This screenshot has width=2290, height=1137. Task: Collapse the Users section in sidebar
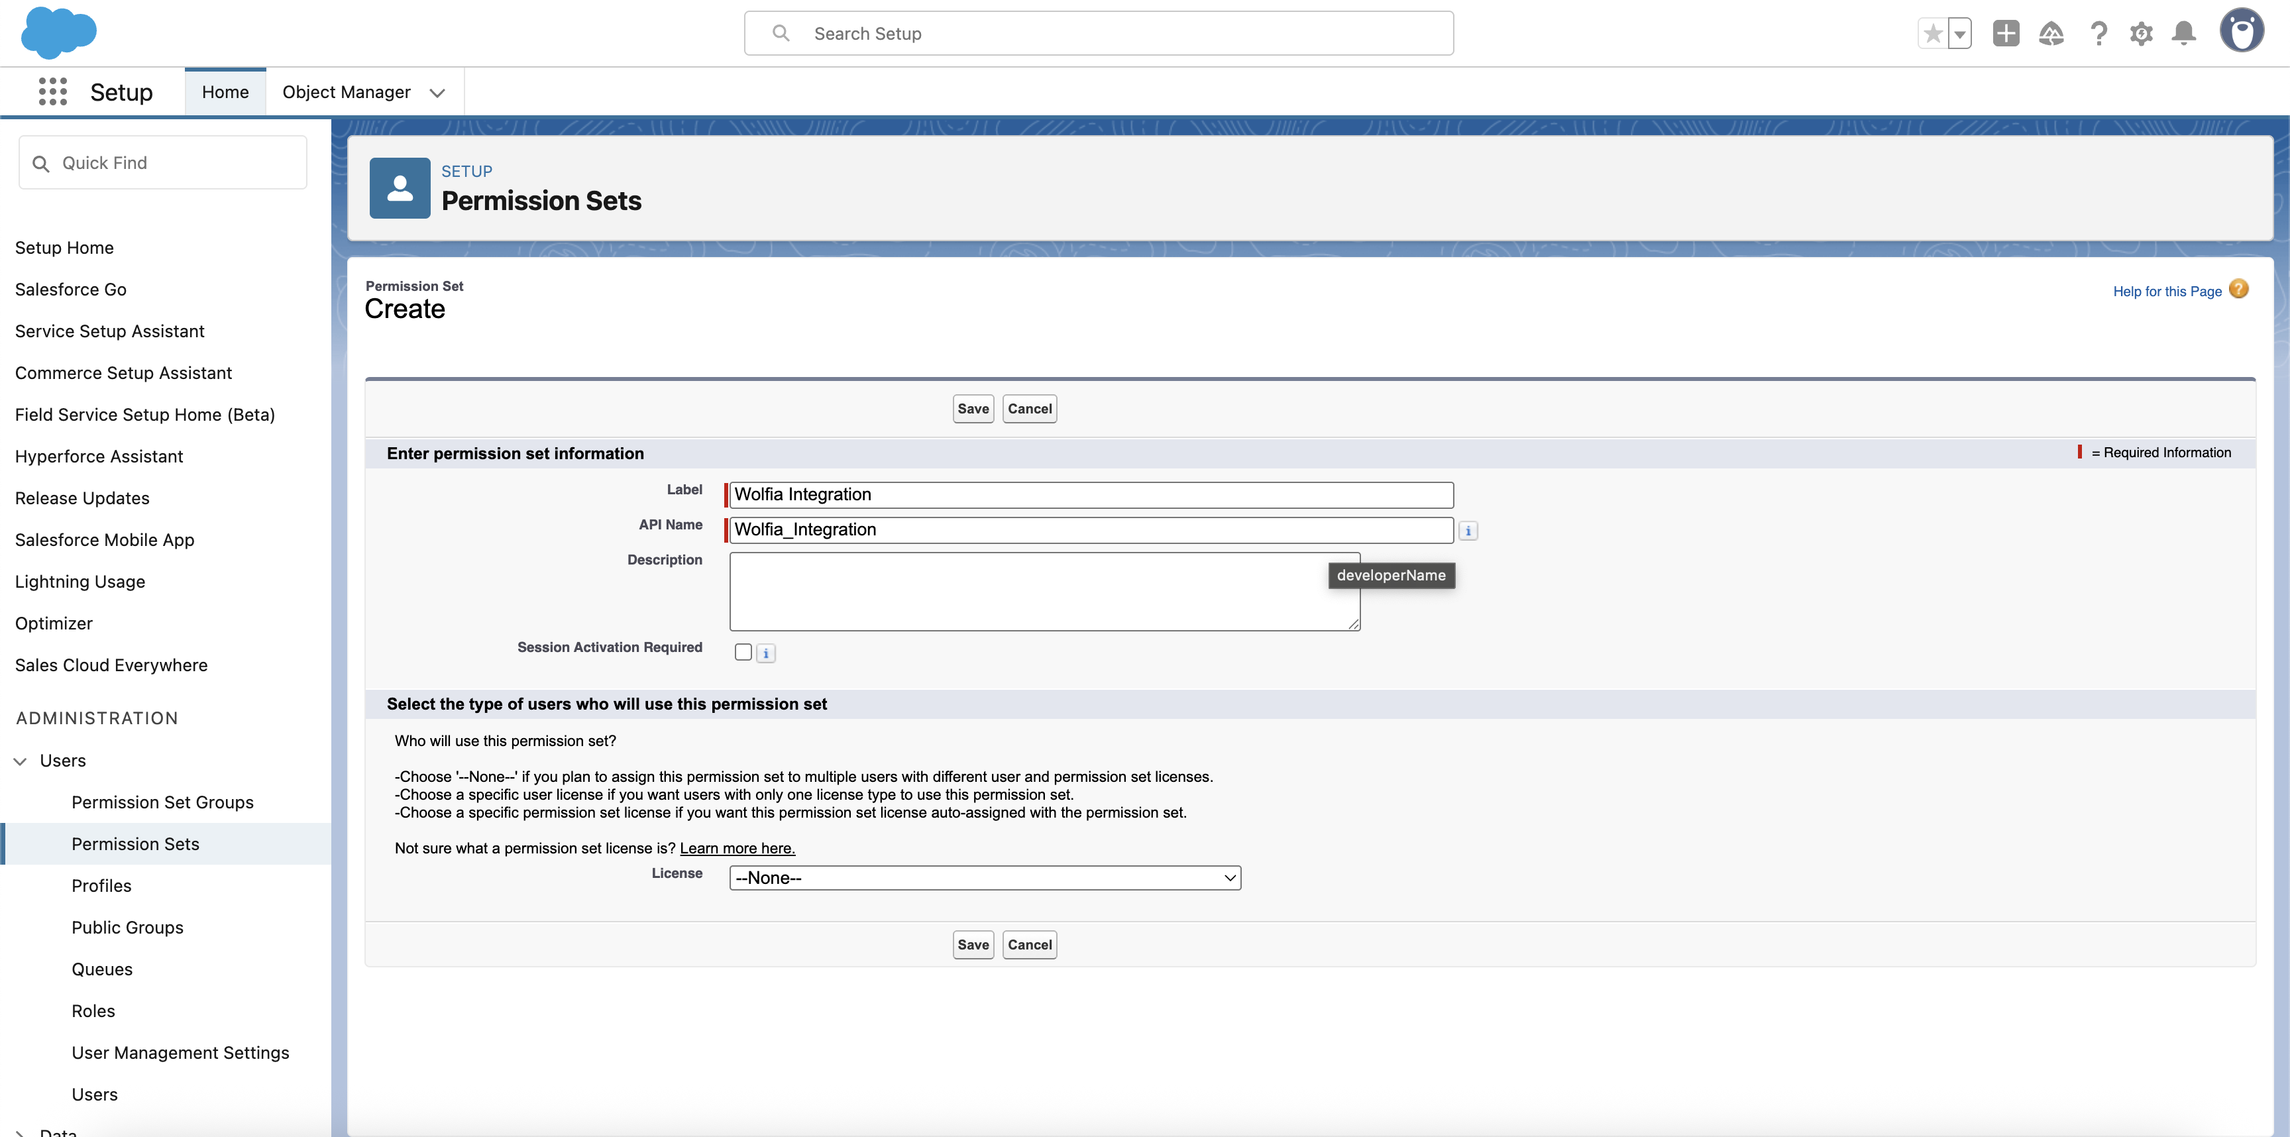20,760
